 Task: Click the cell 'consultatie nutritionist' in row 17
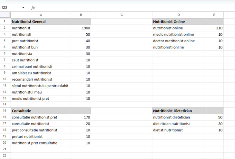(x=41, y=124)
